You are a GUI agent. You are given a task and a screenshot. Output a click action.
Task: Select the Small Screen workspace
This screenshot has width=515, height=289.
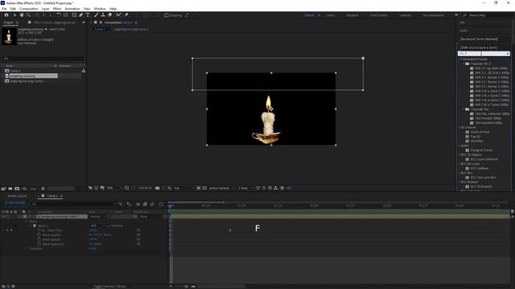tap(378, 15)
